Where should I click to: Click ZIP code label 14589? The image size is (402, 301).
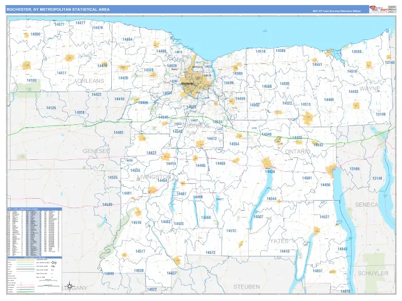click(x=281, y=50)
